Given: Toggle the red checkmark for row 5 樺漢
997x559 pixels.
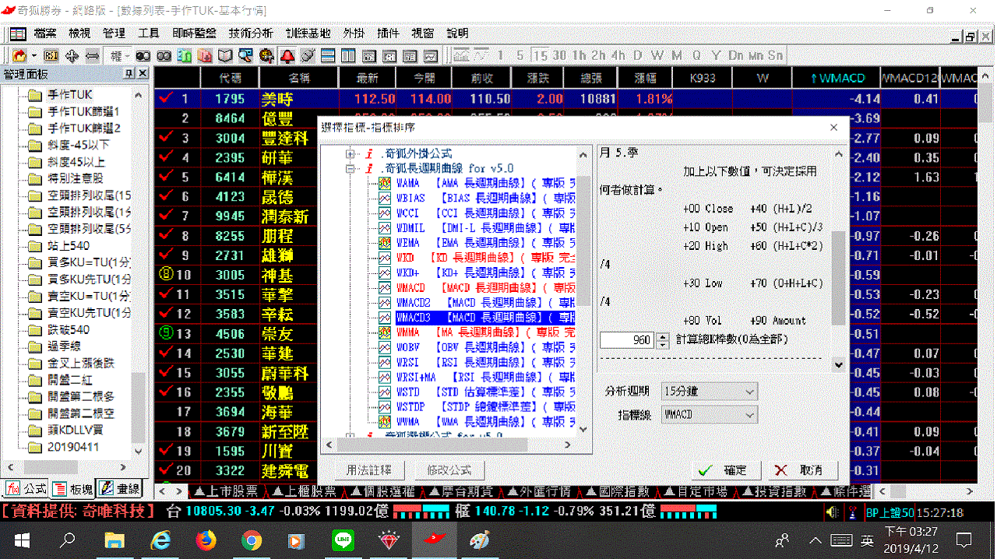Looking at the screenshot, I should click(165, 177).
